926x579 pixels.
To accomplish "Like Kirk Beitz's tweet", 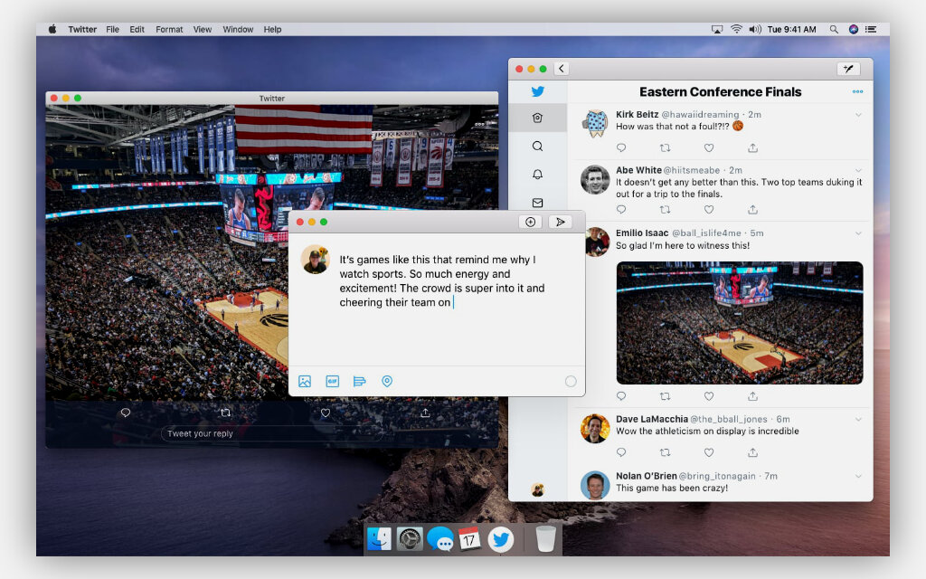I will (709, 147).
